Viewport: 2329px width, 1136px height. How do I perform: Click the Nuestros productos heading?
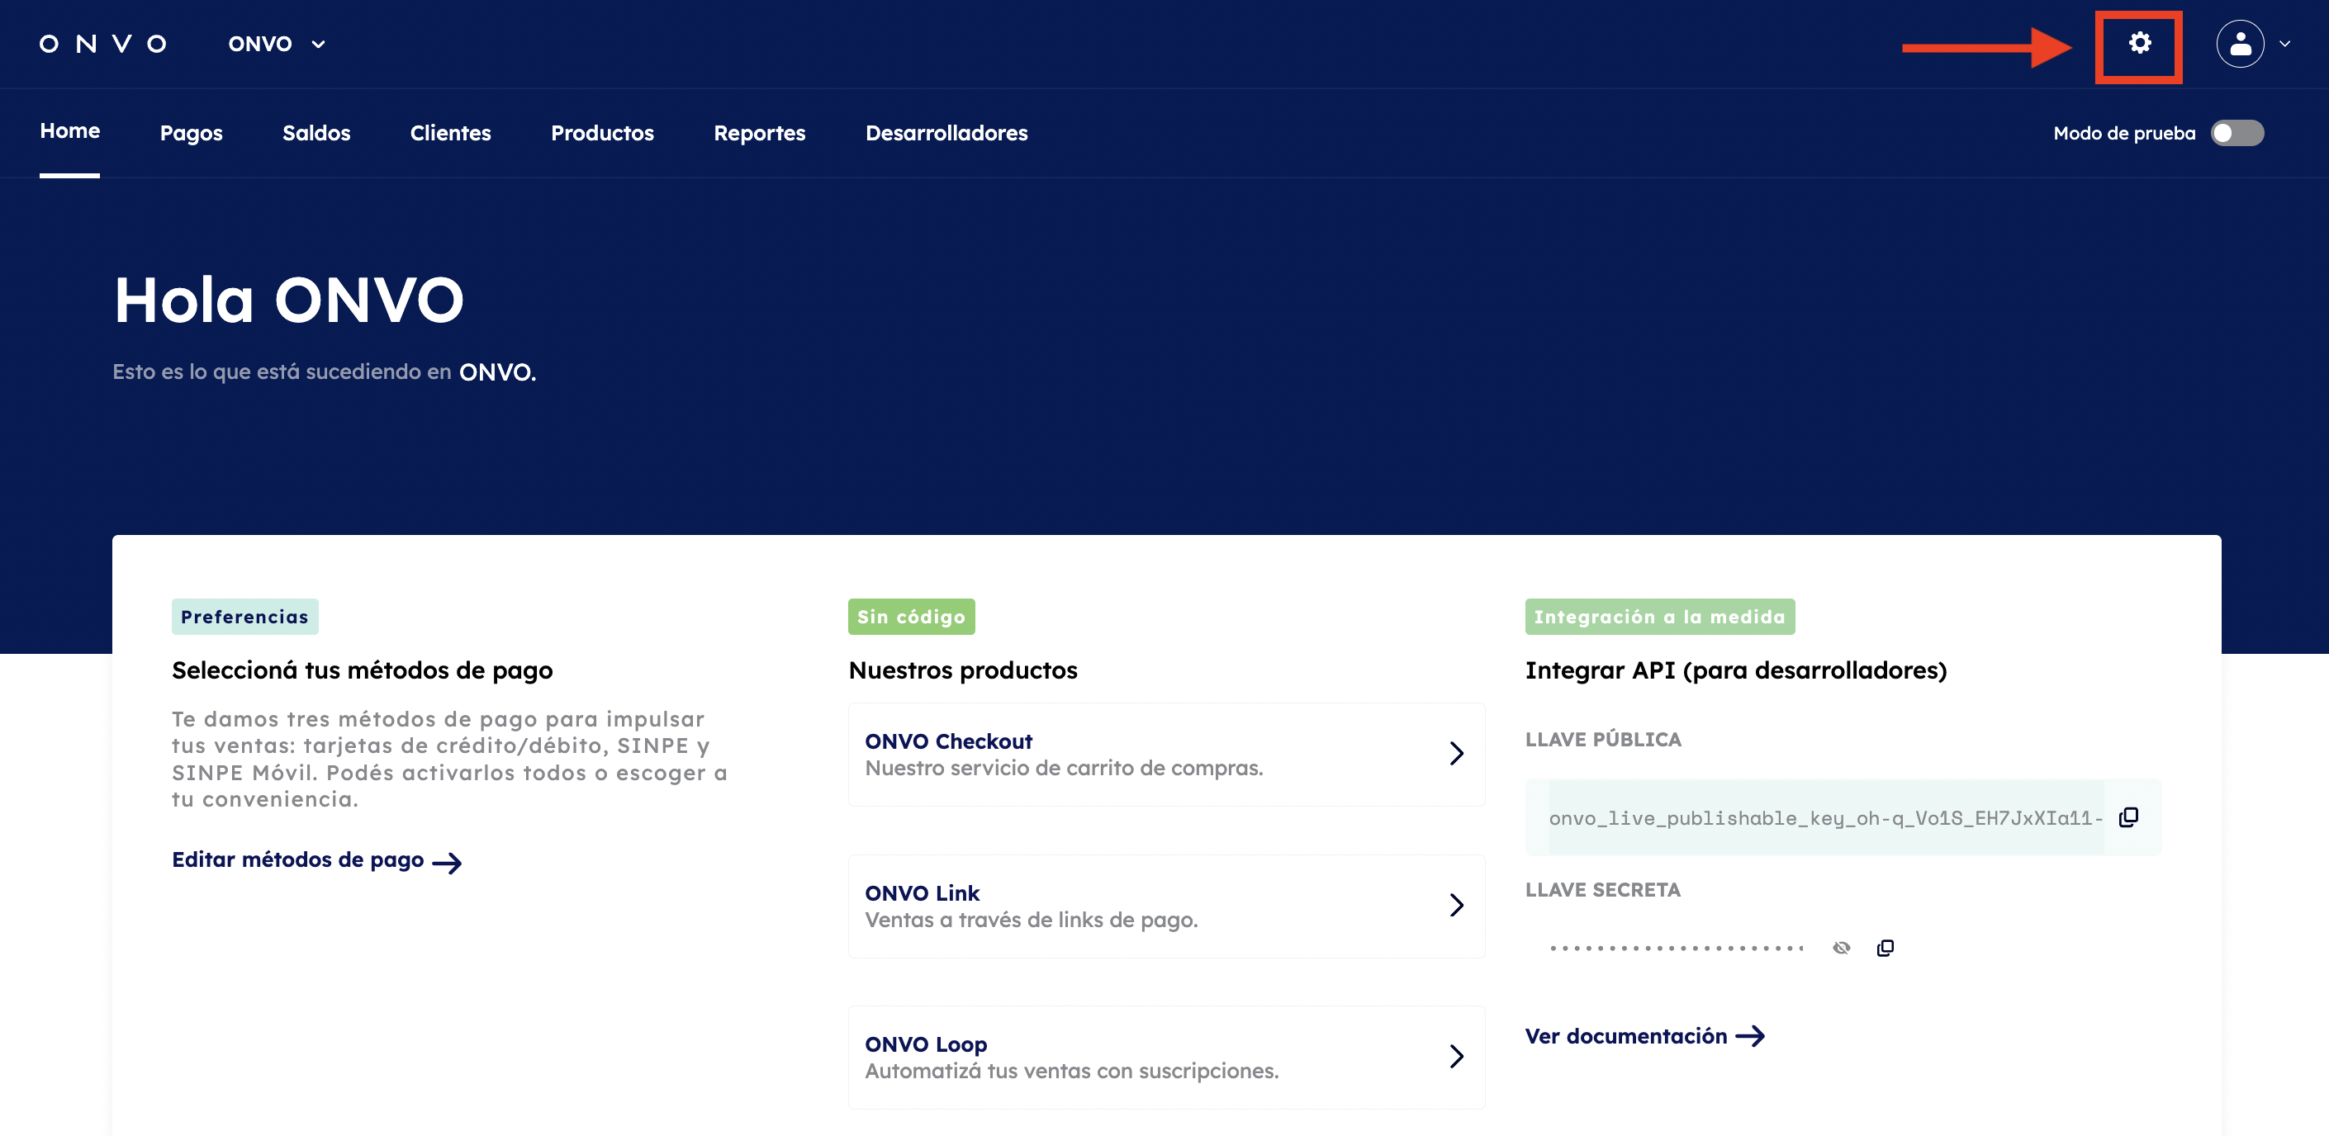(x=963, y=670)
